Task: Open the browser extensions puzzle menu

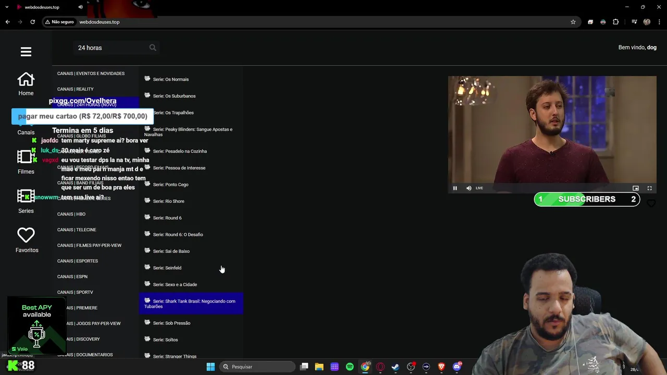Action: click(615, 22)
